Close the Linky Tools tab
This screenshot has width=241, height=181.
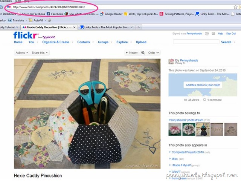[x=132, y=27]
